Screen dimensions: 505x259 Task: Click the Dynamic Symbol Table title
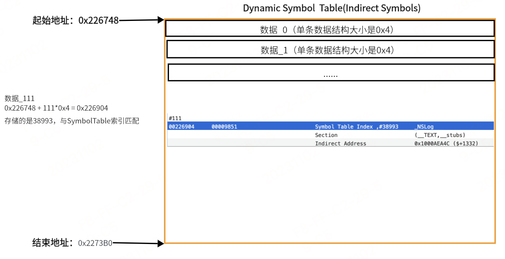point(331,8)
